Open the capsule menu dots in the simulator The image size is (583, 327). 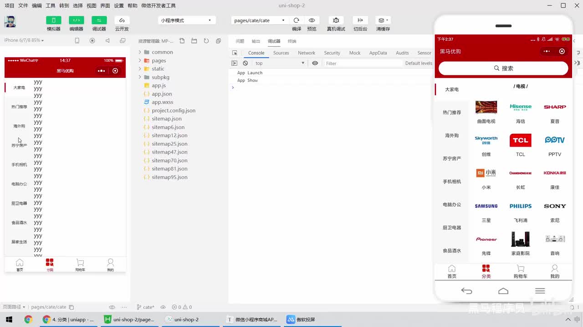(101, 71)
